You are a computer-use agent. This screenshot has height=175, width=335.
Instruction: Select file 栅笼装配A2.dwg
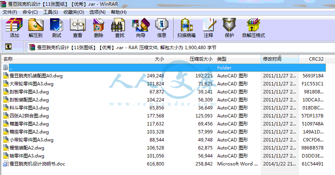27,148
